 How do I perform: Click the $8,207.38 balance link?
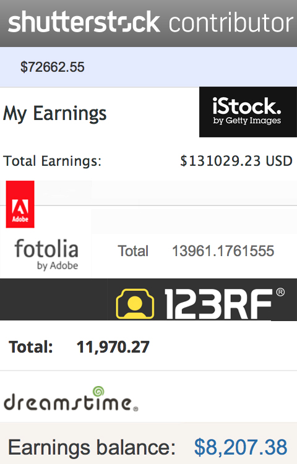[241, 447]
